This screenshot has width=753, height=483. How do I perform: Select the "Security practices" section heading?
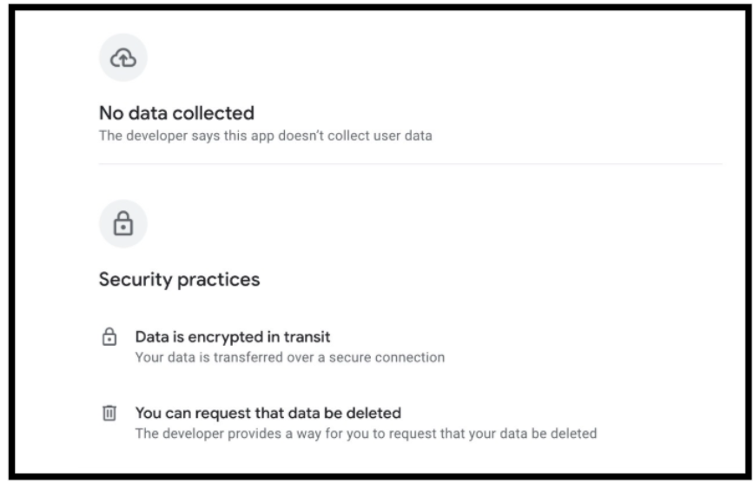(179, 280)
